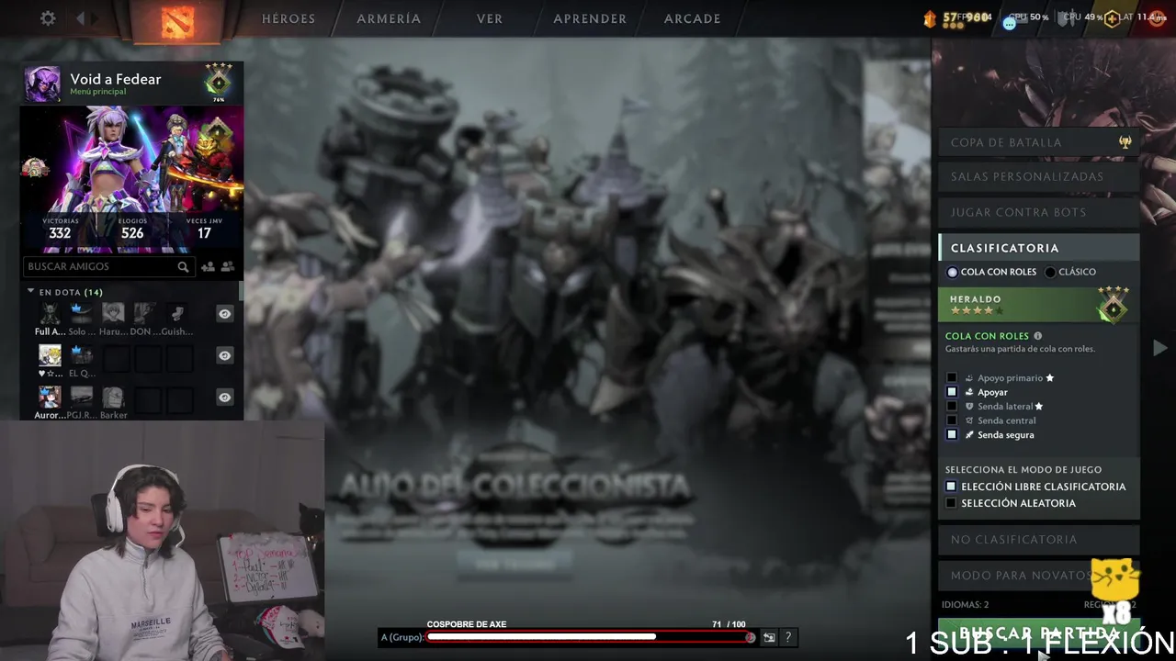Enable Selección Aleatoria checkbox
The width and height of the screenshot is (1176, 661).
(x=952, y=503)
